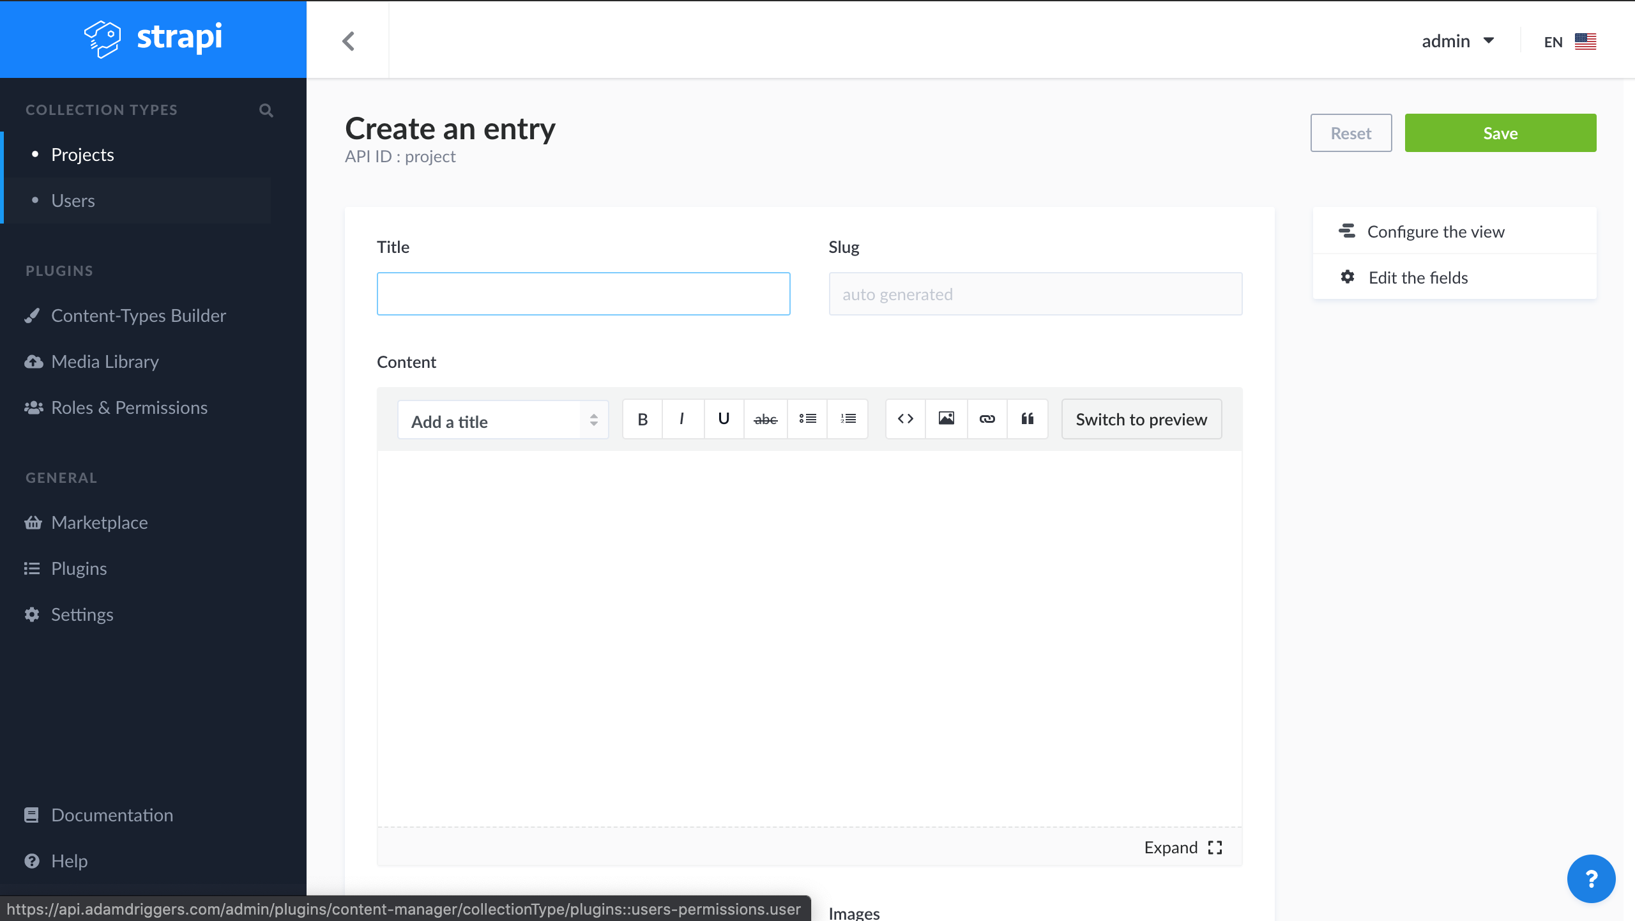
Task: Save the new entry
Action: coord(1500,133)
